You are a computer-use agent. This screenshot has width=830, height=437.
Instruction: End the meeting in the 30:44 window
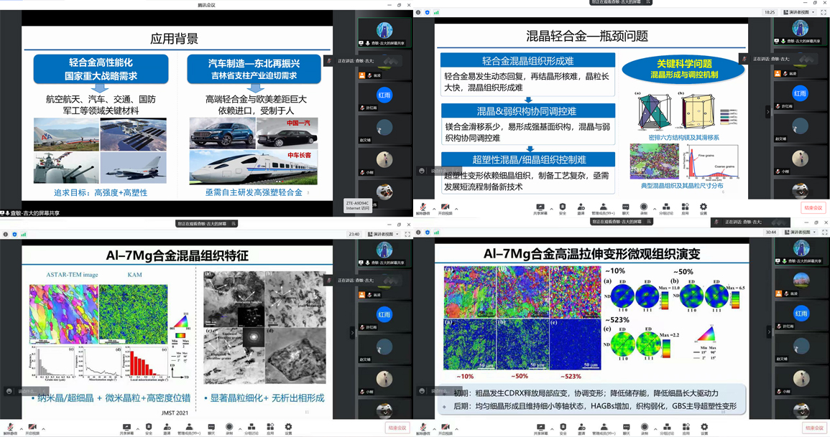click(x=813, y=428)
